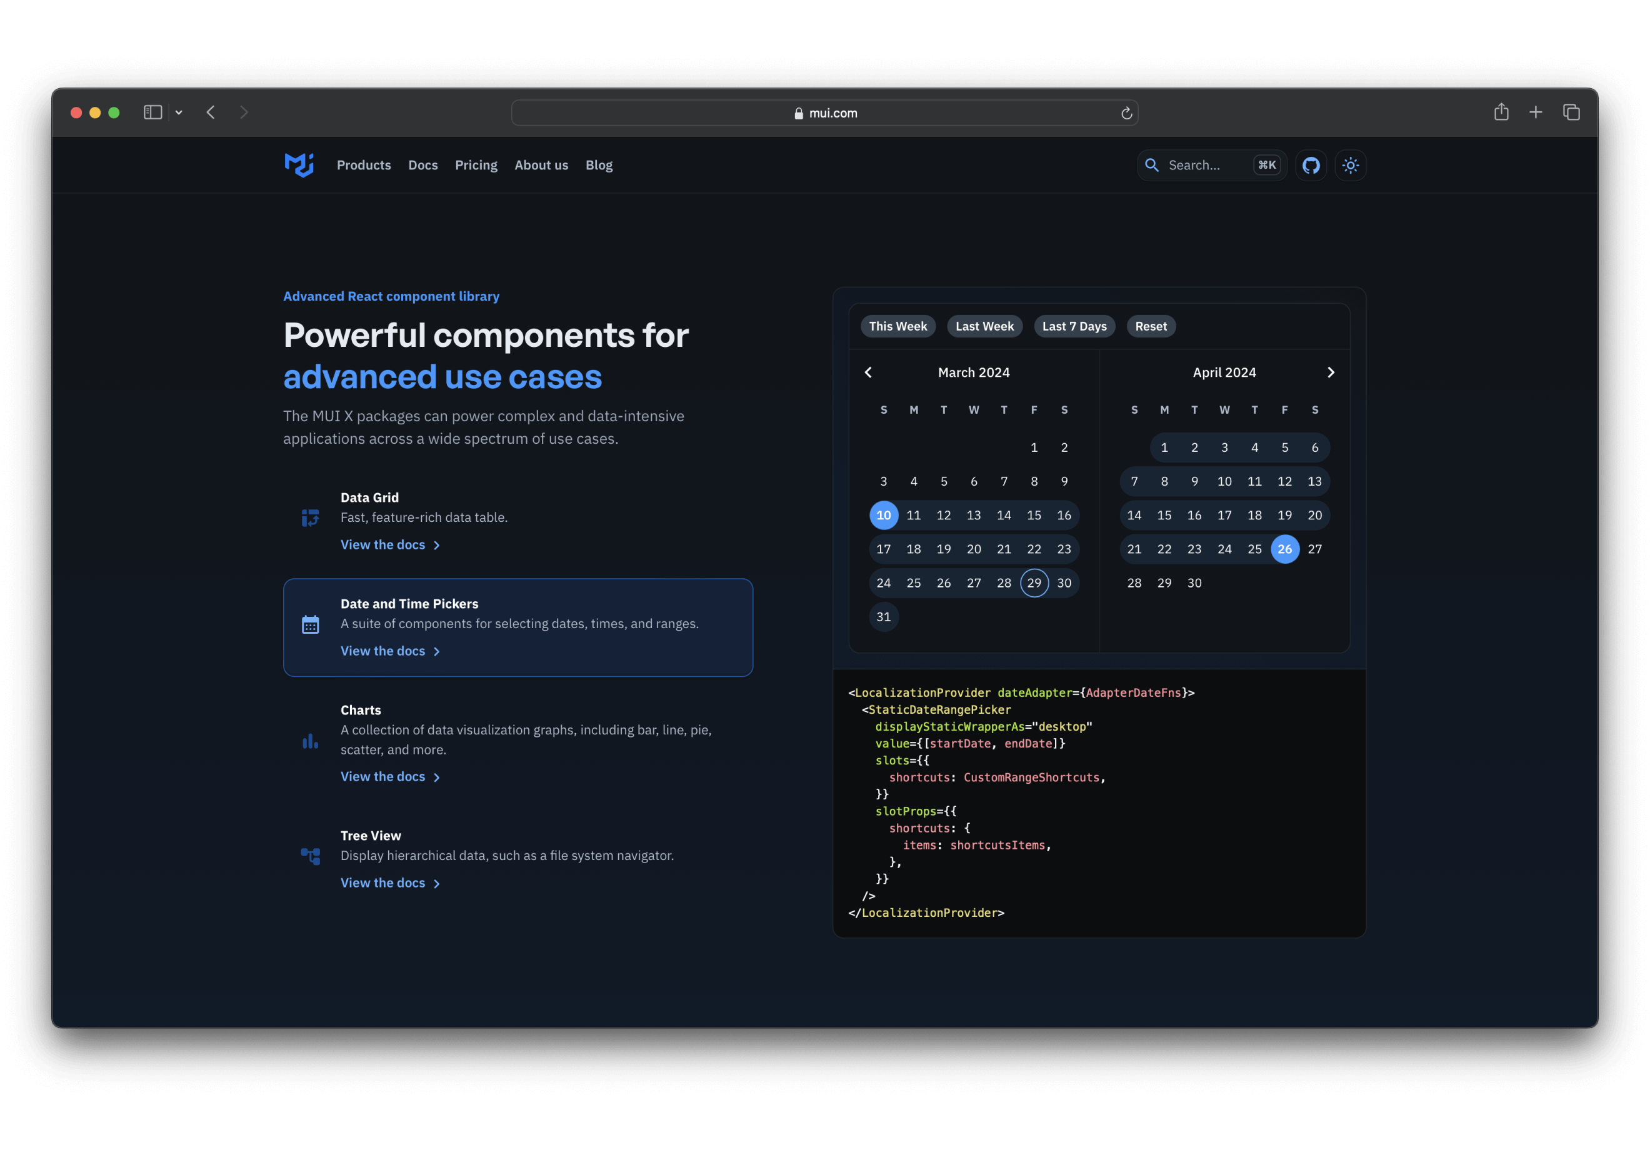Select the Date and Time Pickers title
Screen dimensions: 1650x1150
409,604
